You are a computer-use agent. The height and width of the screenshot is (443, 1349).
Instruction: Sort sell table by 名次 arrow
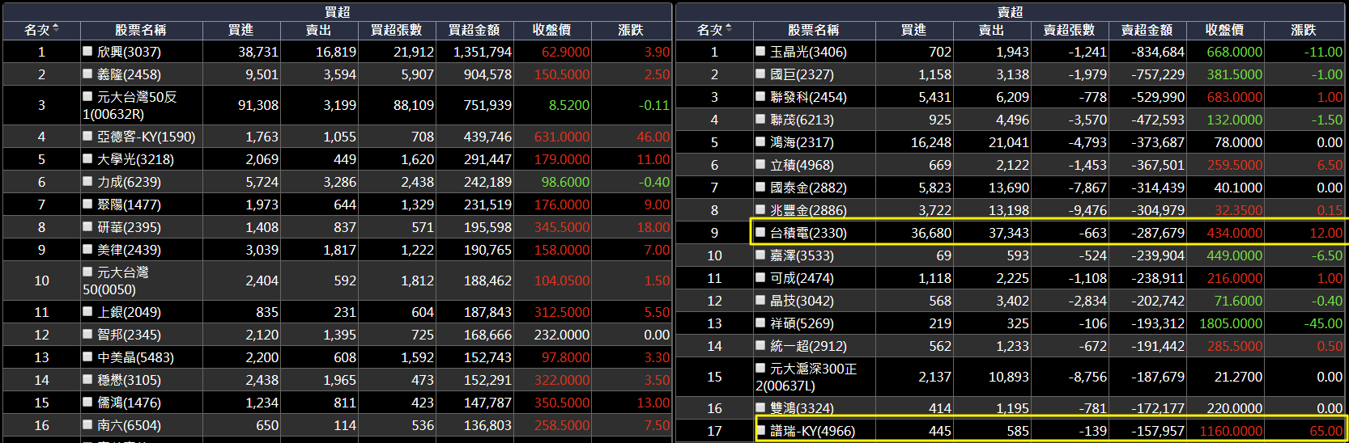coord(728,28)
